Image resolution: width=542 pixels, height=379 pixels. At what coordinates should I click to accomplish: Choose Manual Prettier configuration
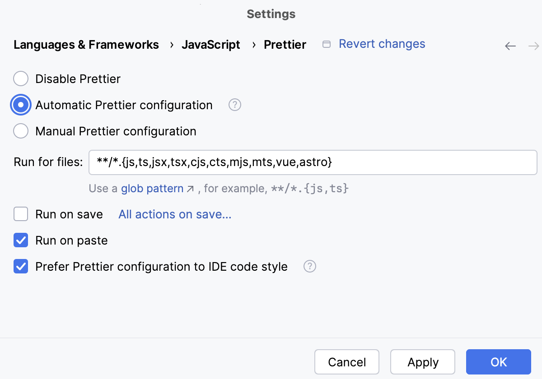tap(20, 131)
